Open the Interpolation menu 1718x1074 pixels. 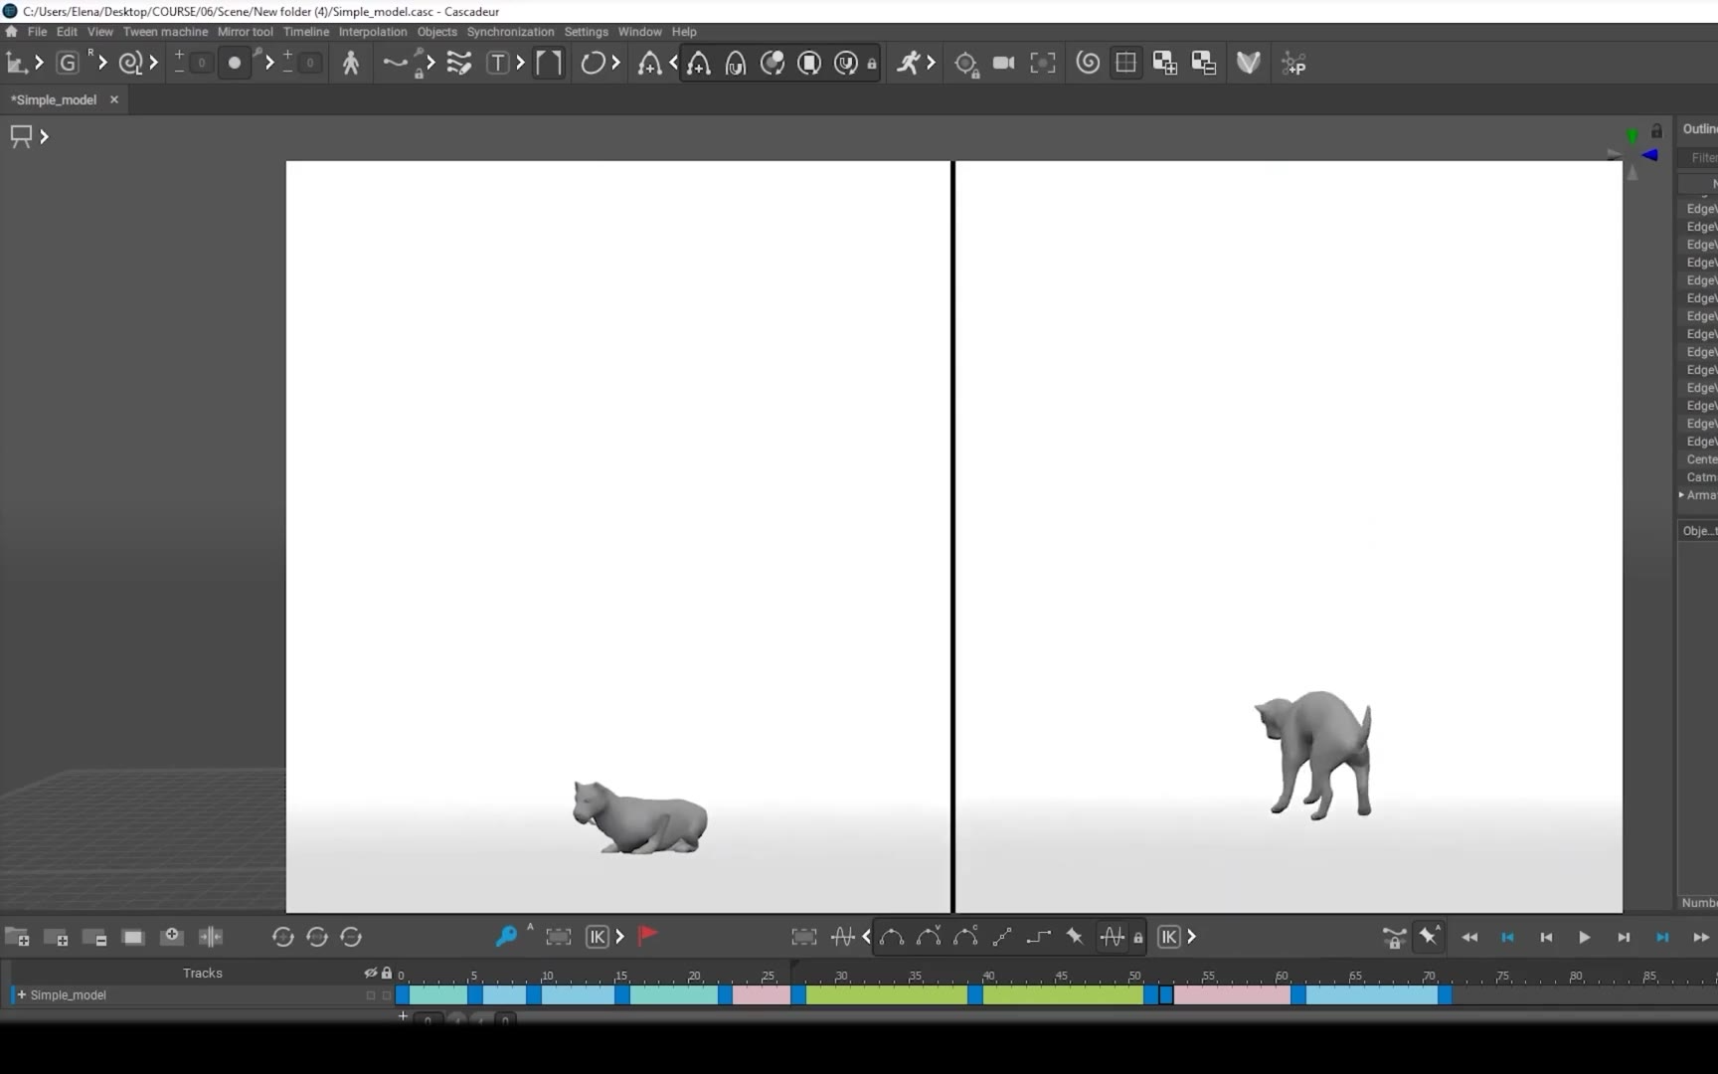373,32
